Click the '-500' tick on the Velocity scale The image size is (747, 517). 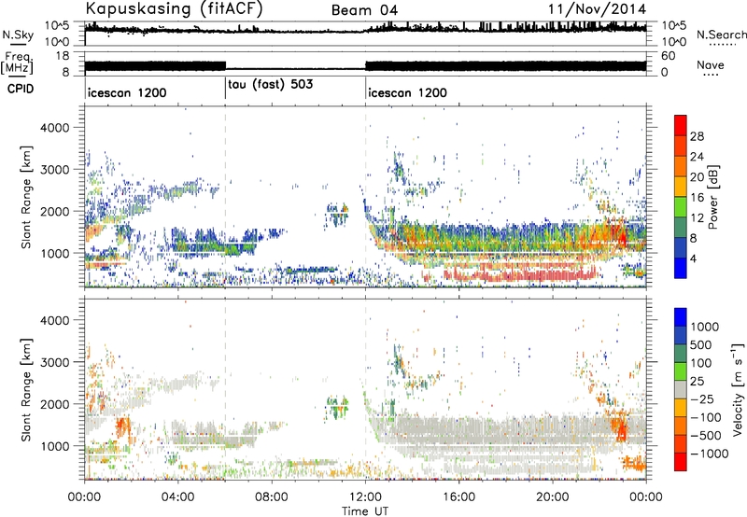coord(706,436)
